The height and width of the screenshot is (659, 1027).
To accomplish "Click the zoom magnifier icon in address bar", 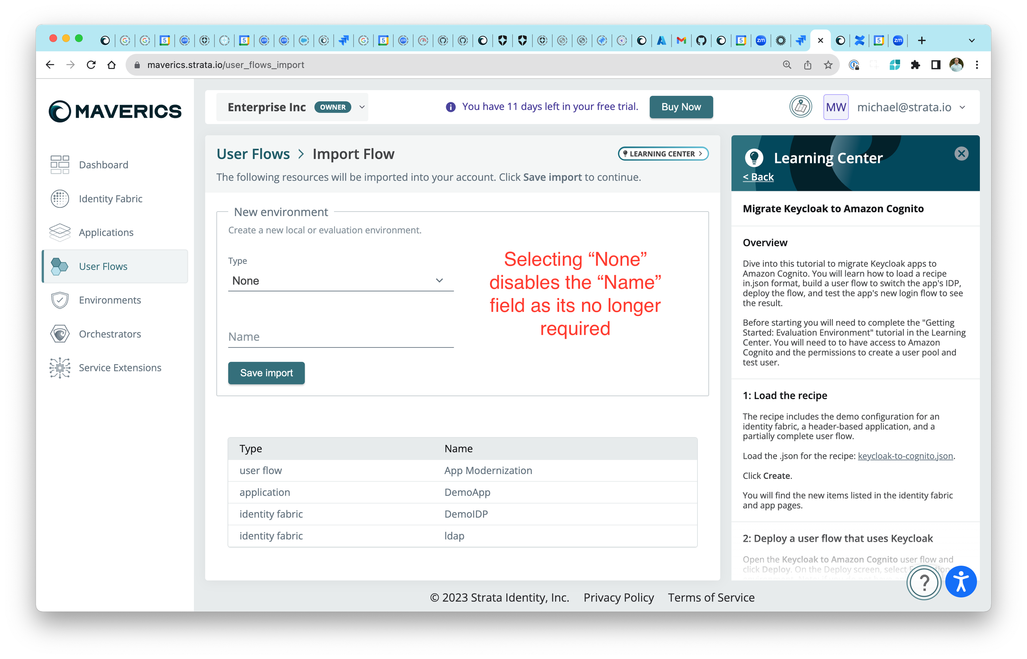I will click(787, 65).
